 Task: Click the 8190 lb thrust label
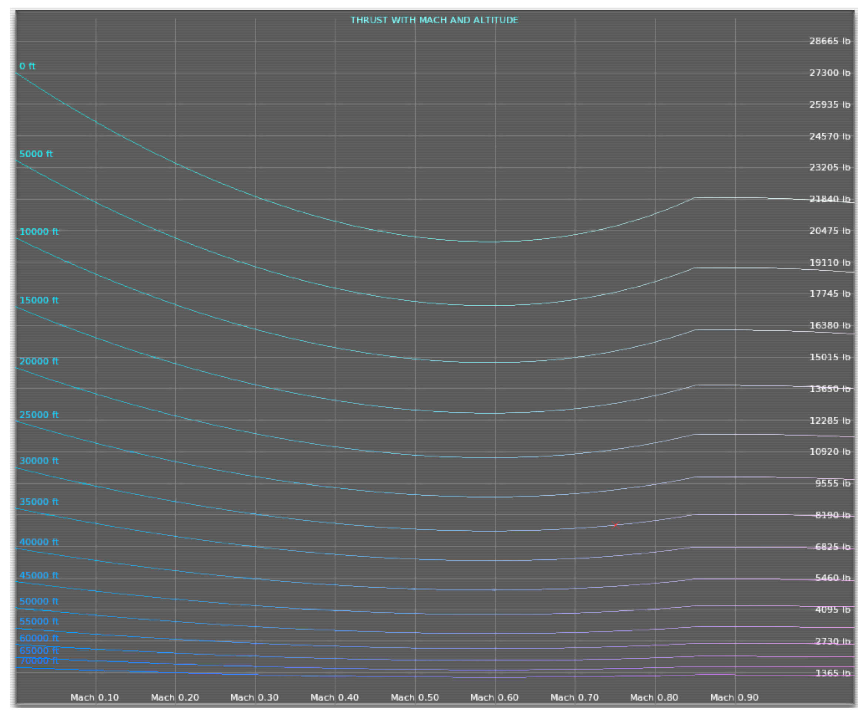[x=832, y=515]
